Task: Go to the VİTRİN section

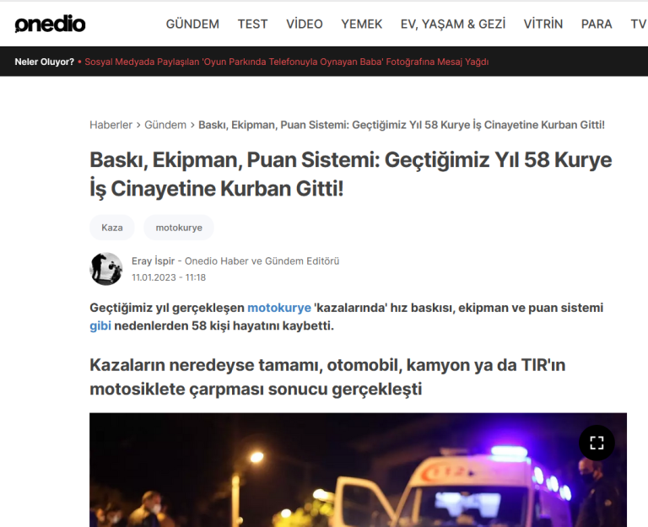Action: point(543,24)
